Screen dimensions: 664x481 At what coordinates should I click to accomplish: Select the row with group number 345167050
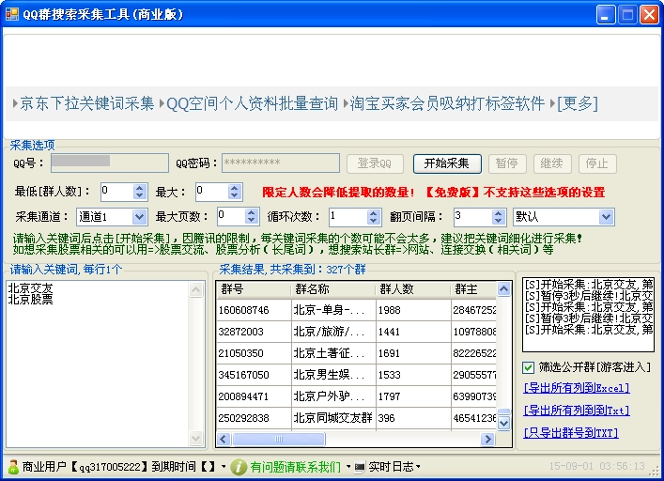(356, 375)
